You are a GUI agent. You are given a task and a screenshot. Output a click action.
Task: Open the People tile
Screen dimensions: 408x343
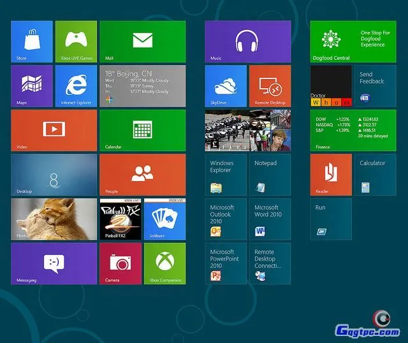[x=142, y=174]
